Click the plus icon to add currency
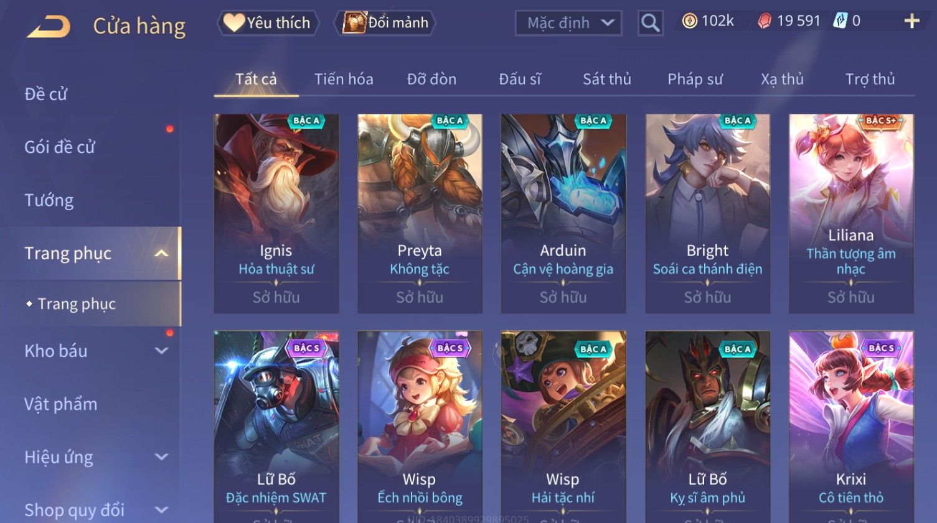 coord(911,21)
